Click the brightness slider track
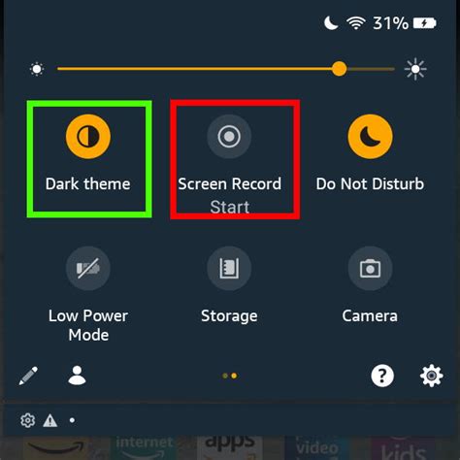This screenshot has height=460, width=460. coord(226,69)
